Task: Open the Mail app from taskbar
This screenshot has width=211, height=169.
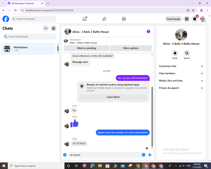Action: pos(123,166)
